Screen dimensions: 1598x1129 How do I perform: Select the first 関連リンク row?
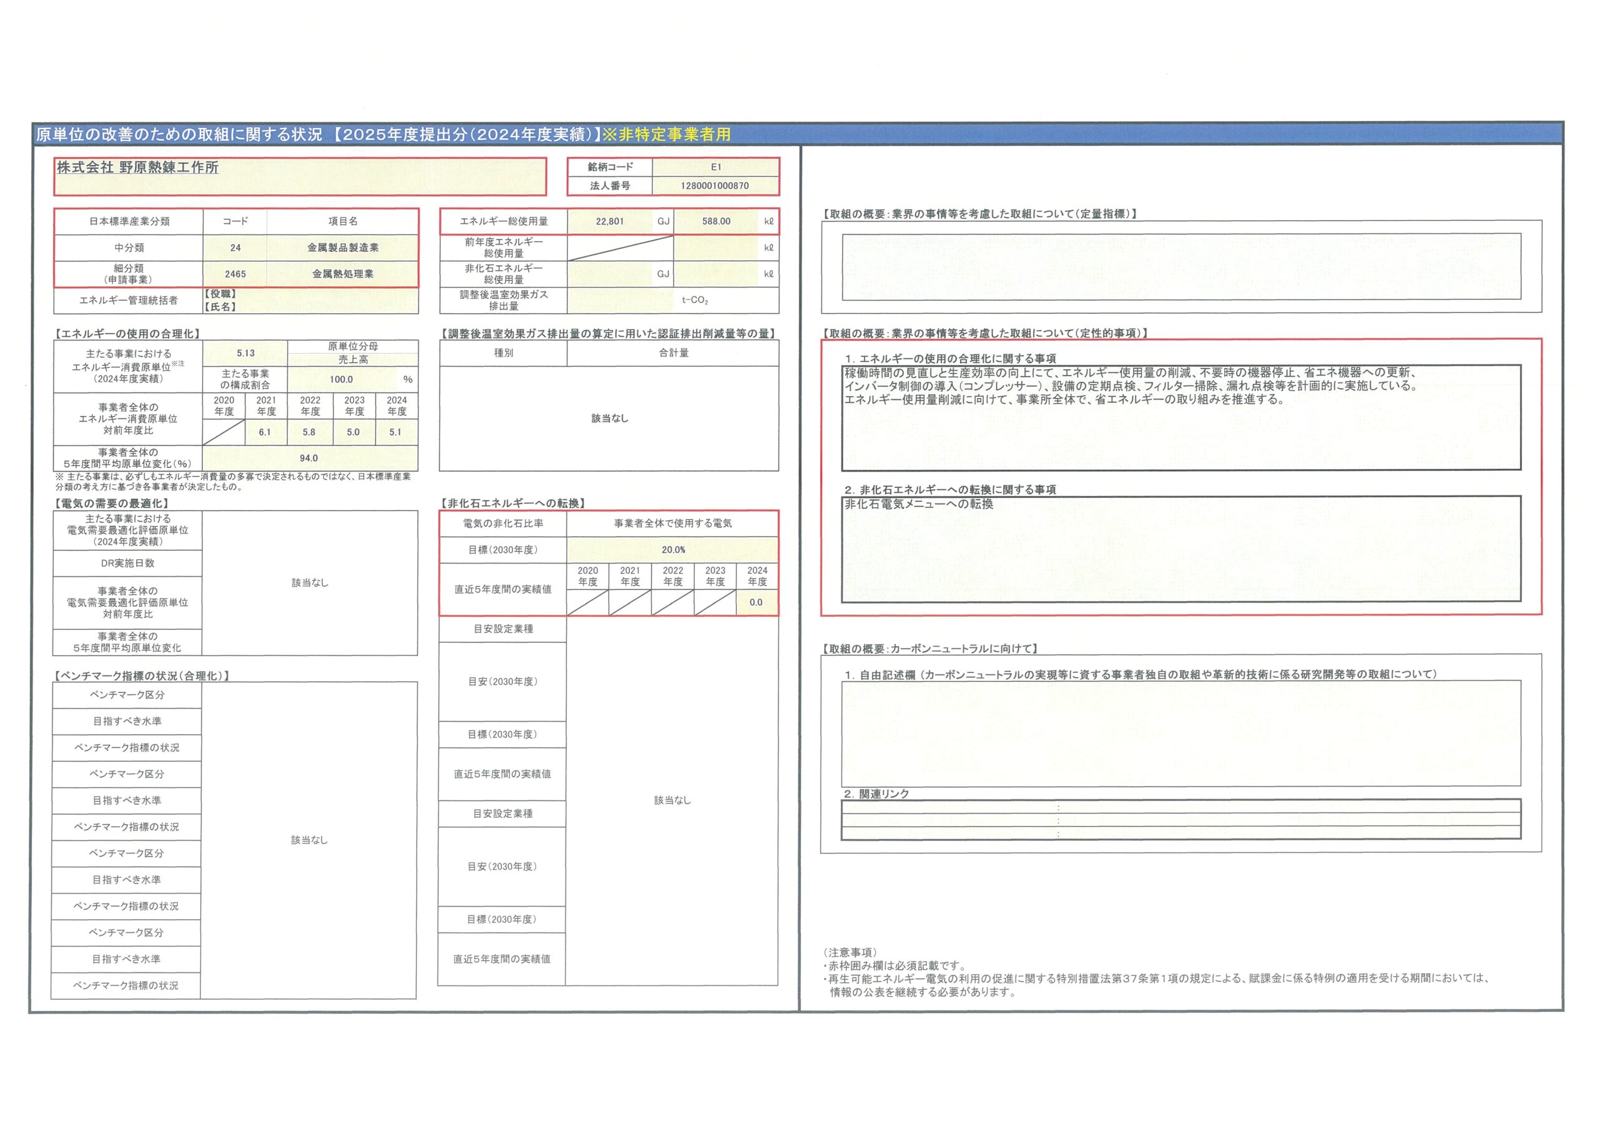tap(1180, 808)
